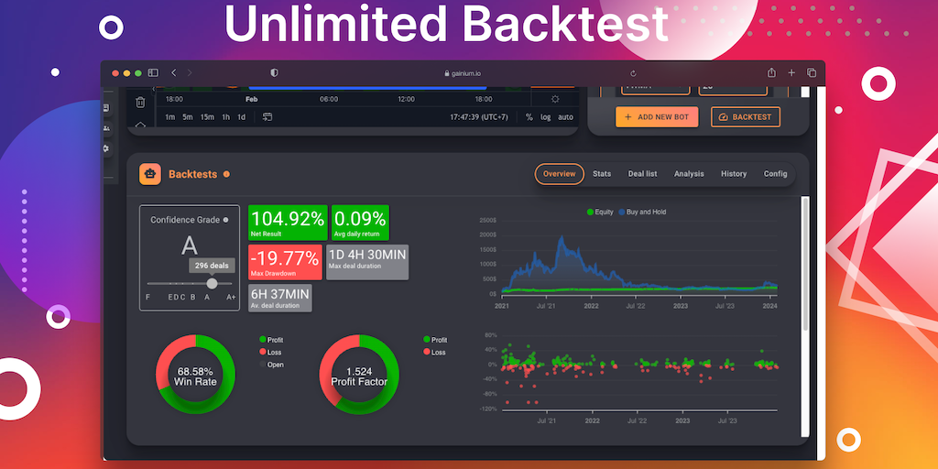Click the Confidence Grade slider handle
This screenshot has height=469, width=938.
[212, 284]
